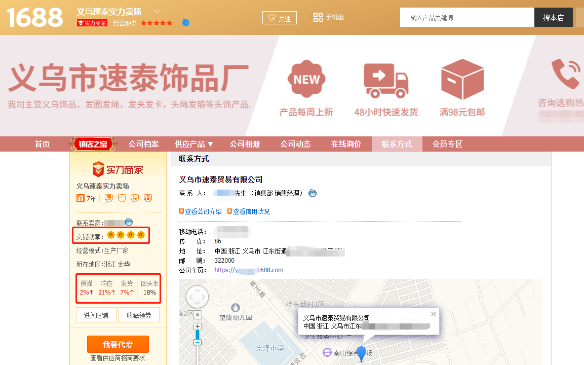
Task: Click the 义乌市速泰贸易有限公司 company title
Action: (x=221, y=179)
